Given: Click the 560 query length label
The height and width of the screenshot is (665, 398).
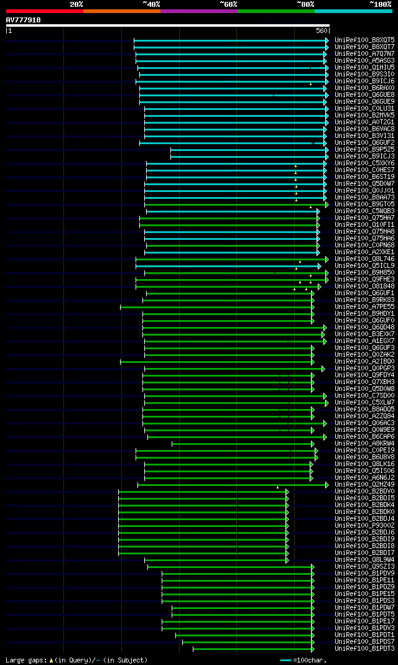Looking at the screenshot, I should [322, 30].
